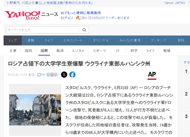Click the search magnifier icon
This screenshot has width=190, height=137.
84,30
